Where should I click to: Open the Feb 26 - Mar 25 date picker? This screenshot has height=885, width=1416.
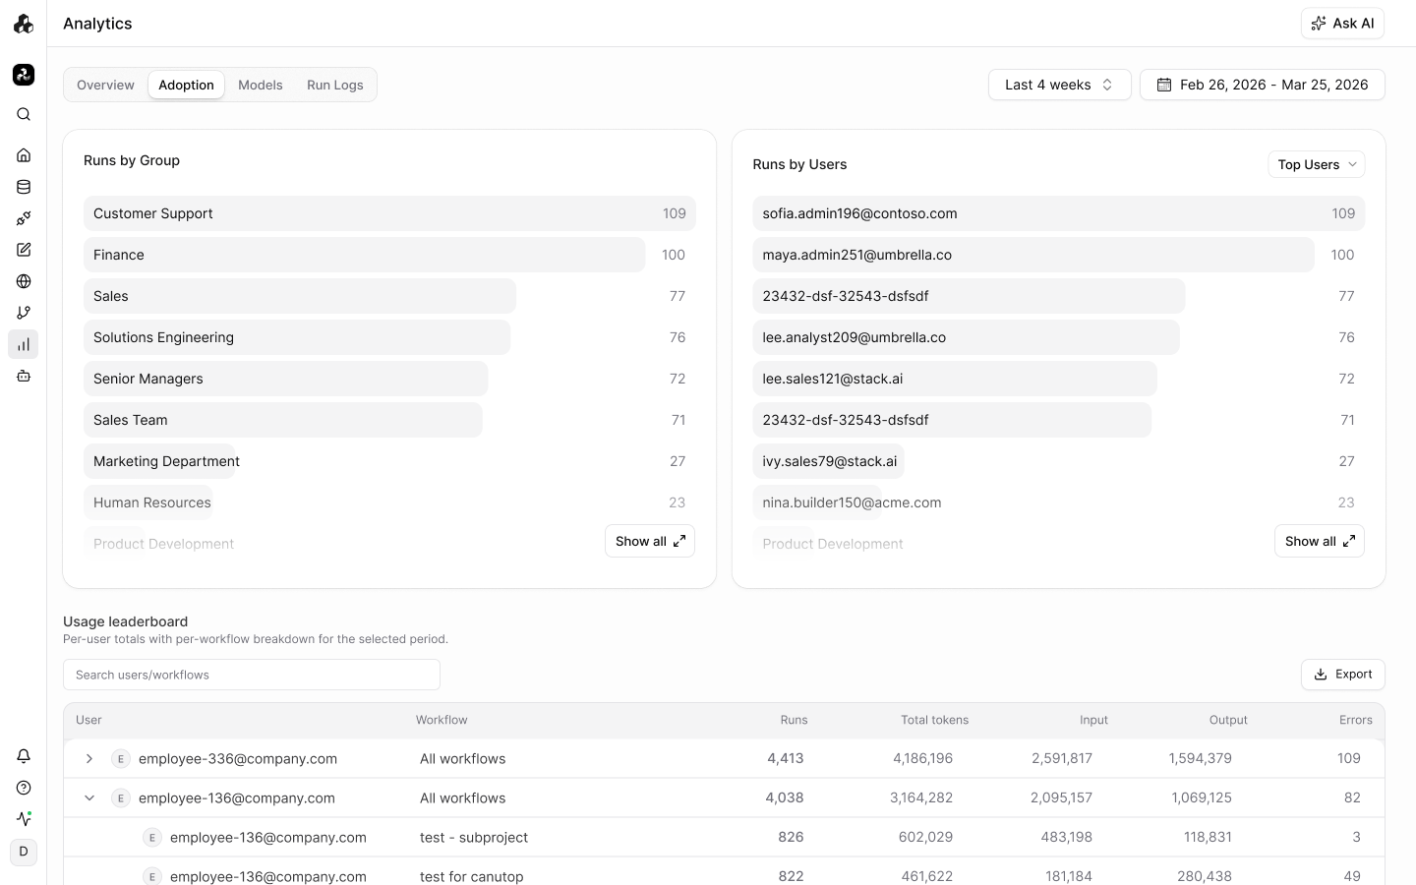click(1263, 85)
